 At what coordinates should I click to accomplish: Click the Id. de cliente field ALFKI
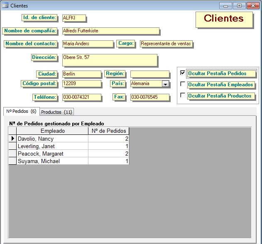[x=74, y=18]
